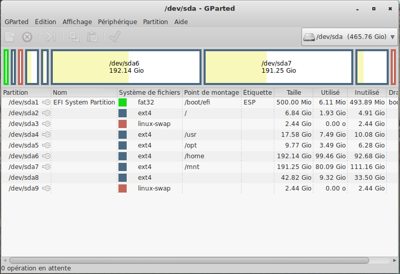Click the EFI System Partition name cell
This screenshot has width=400, height=274.
pos(84,102)
